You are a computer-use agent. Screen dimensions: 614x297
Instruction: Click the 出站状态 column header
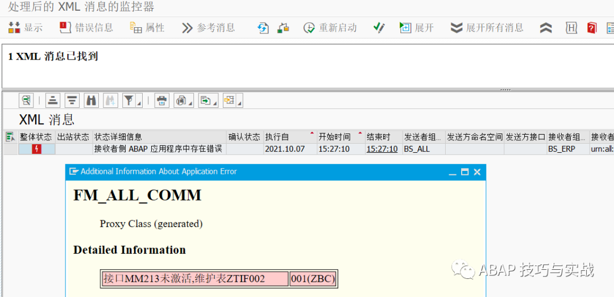(73, 137)
